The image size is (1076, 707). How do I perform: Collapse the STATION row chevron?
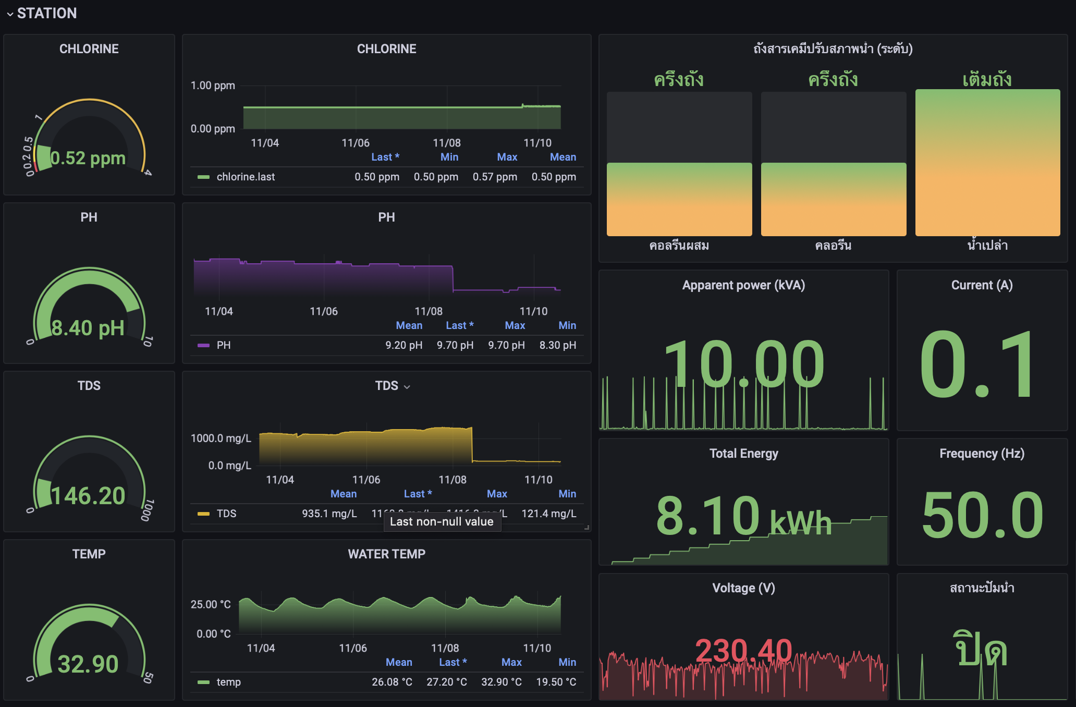10,14
